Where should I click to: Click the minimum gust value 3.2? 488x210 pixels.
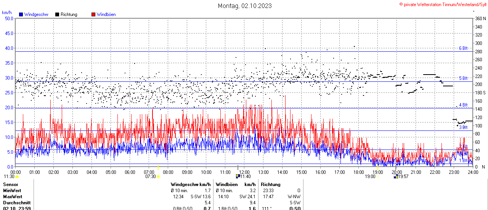tap(252, 190)
